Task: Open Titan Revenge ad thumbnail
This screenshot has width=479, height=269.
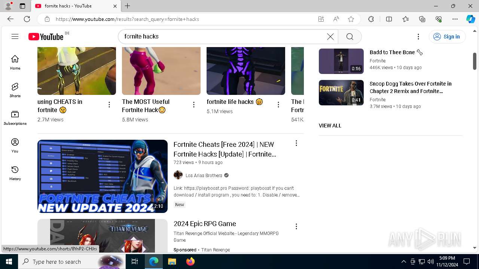Action: tap(103, 236)
